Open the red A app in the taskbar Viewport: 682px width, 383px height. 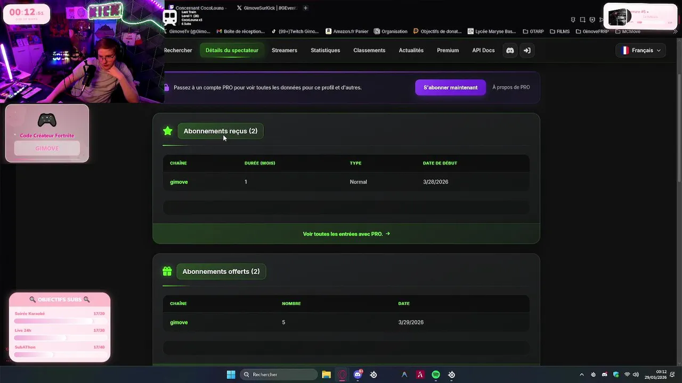[420, 374]
